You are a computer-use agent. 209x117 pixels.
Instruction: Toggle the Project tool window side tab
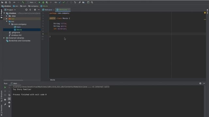click(1, 14)
